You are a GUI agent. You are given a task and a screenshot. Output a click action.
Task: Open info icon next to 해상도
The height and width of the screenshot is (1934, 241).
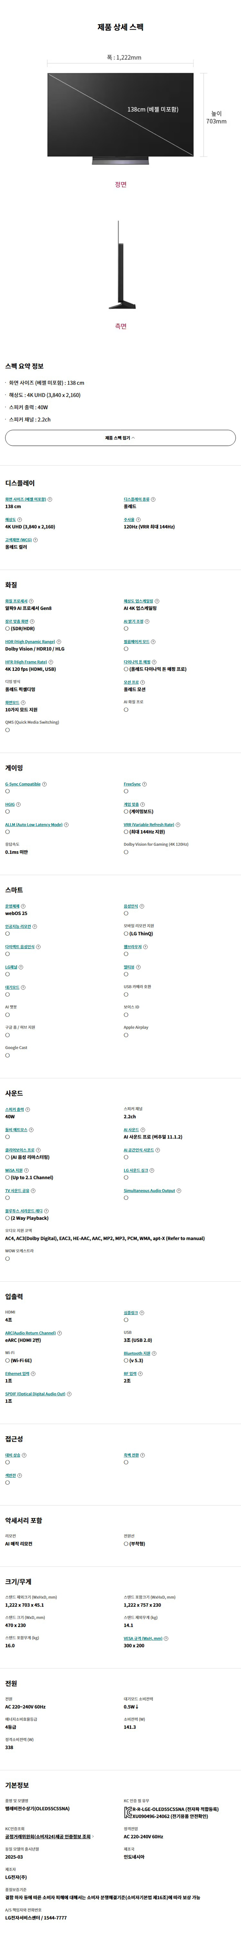(20, 519)
